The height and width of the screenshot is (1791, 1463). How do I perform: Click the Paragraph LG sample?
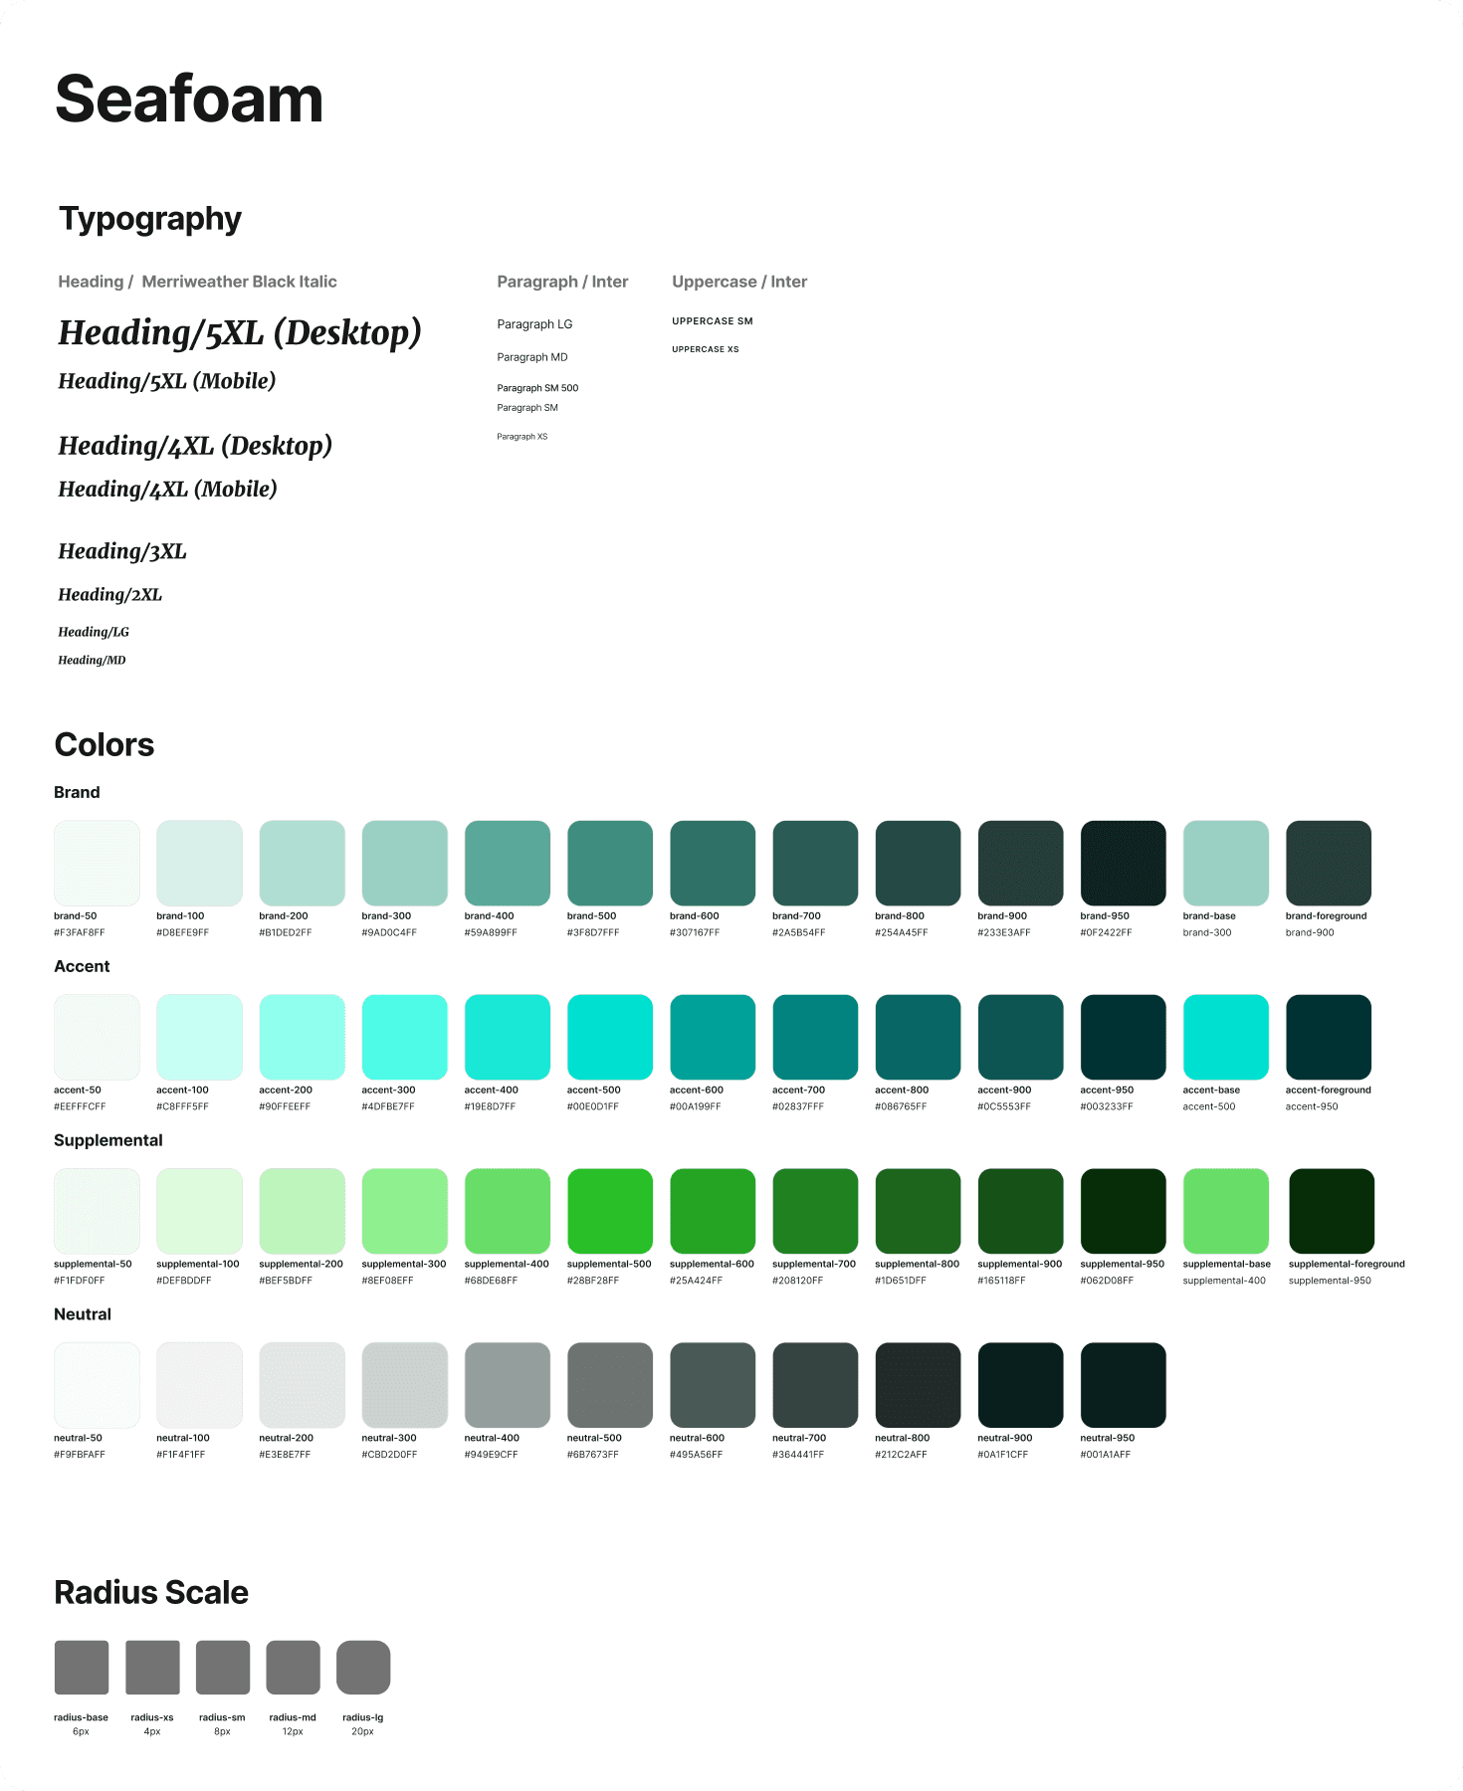tap(534, 324)
